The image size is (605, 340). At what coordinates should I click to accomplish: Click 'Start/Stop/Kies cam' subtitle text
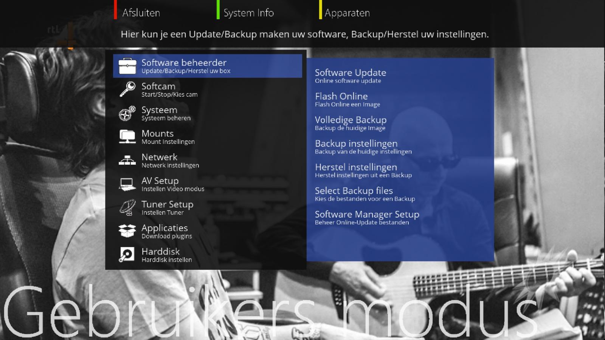[169, 94]
